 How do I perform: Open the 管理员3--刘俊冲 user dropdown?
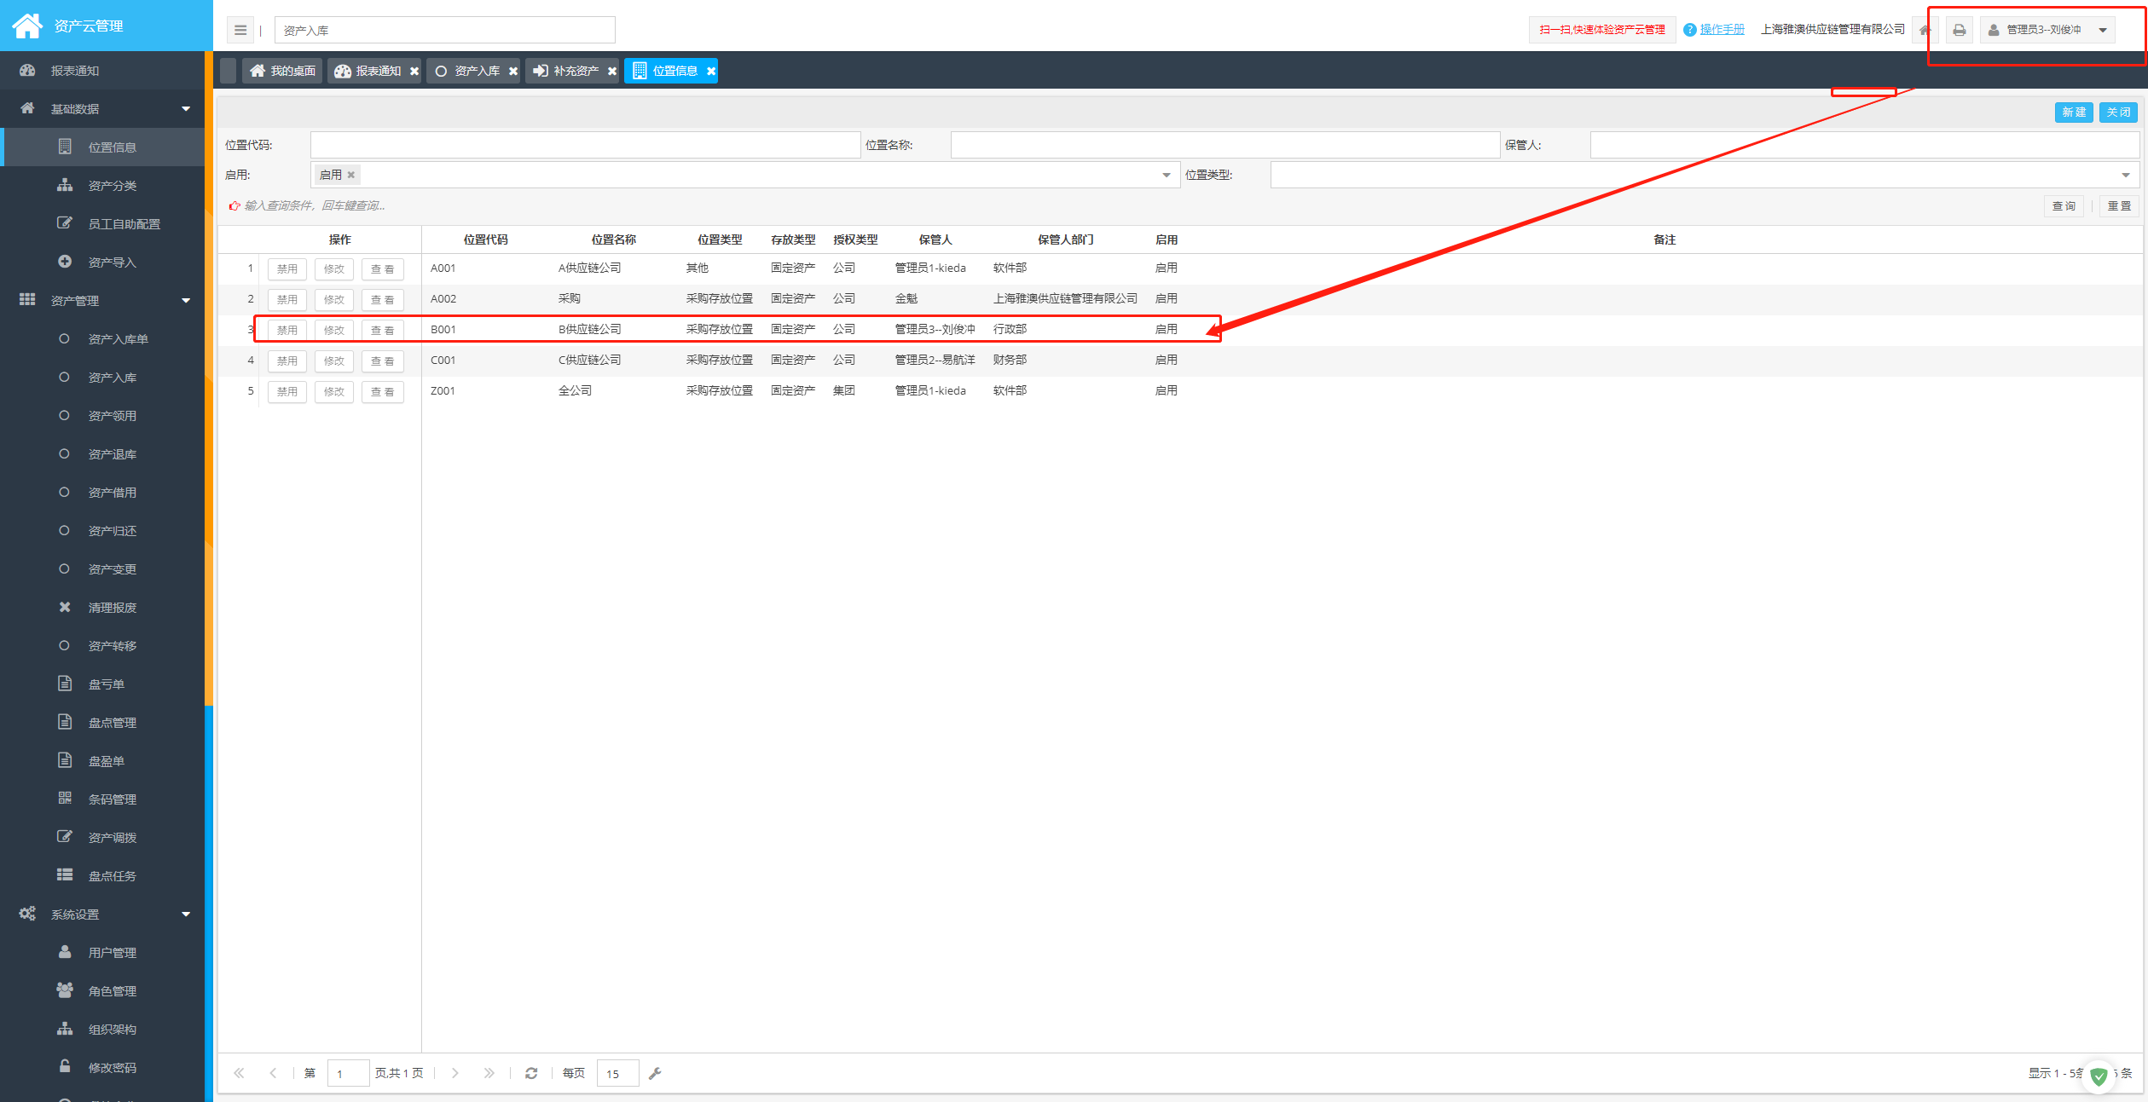2047,30
